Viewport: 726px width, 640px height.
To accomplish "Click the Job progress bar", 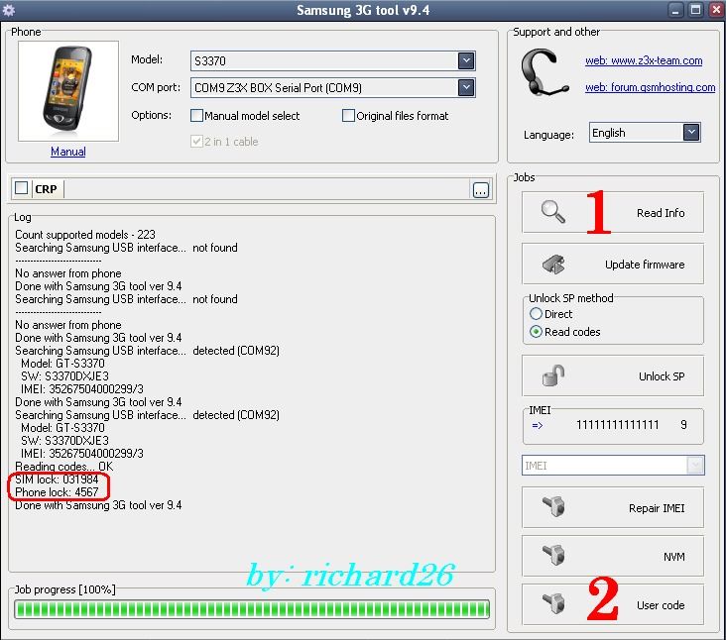I will pos(252,609).
